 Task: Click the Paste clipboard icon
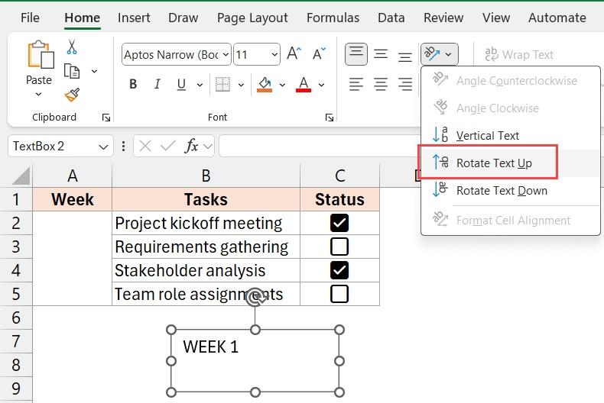(x=38, y=57)
